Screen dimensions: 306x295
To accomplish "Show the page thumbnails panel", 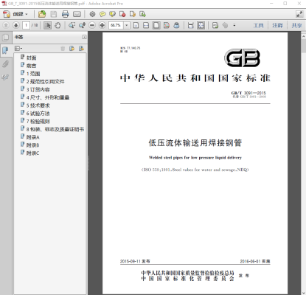I will [x=5, y=38].
